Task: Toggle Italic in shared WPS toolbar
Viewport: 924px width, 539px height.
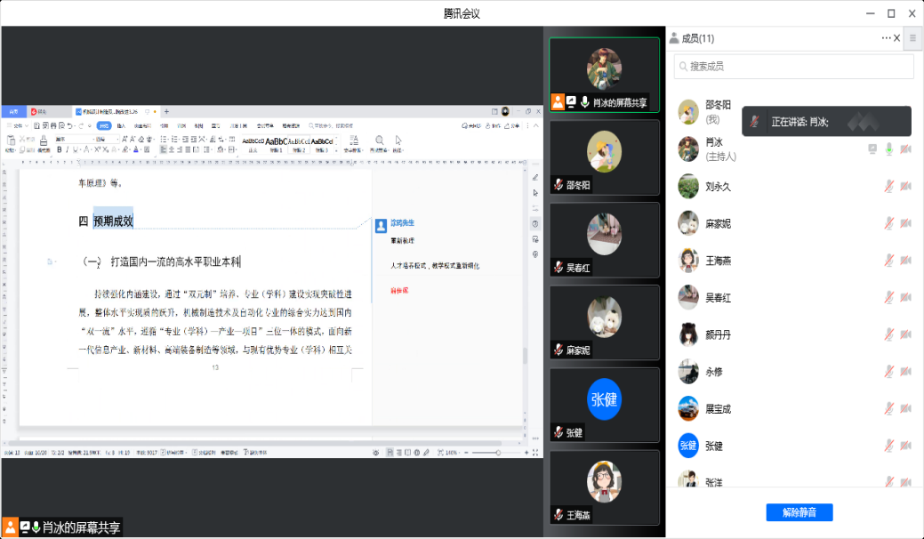Action: (x=68, y=150)
